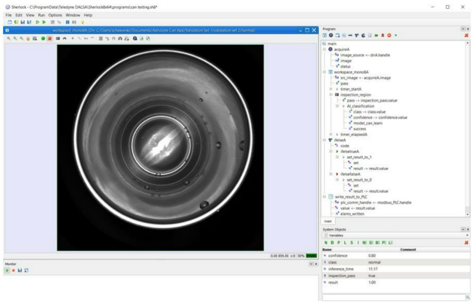The width and height of the screenshot is (472, 302).
Task: Select 'set_result_to_0' in Program tree
Action: click(359, 180)
